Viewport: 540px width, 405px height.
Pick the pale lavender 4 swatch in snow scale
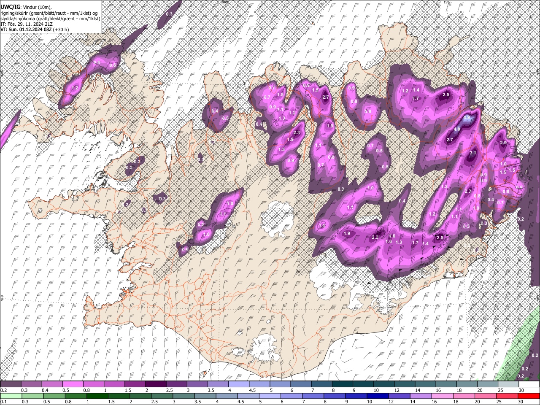click(238, 384)
